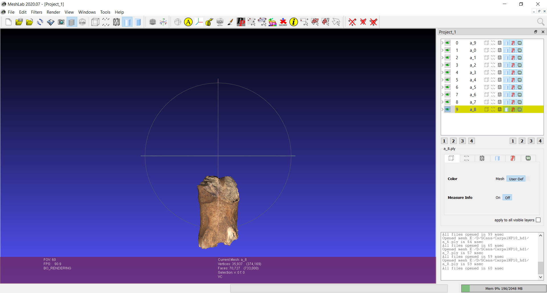Viewport: 547px width, 293px height.
Task: Create a new empty project
Action: pyautogui.click(x=9, y=22)
